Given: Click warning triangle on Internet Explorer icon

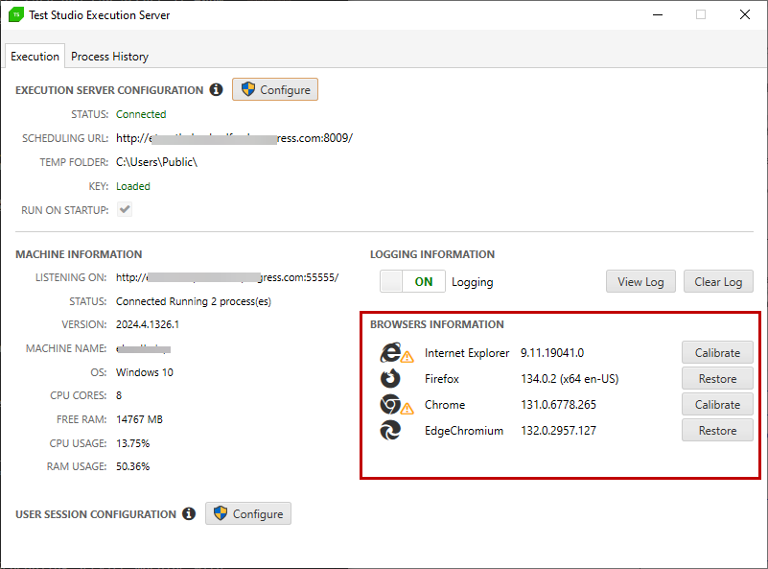Looking at the screenshot, I should pos(407,357).
